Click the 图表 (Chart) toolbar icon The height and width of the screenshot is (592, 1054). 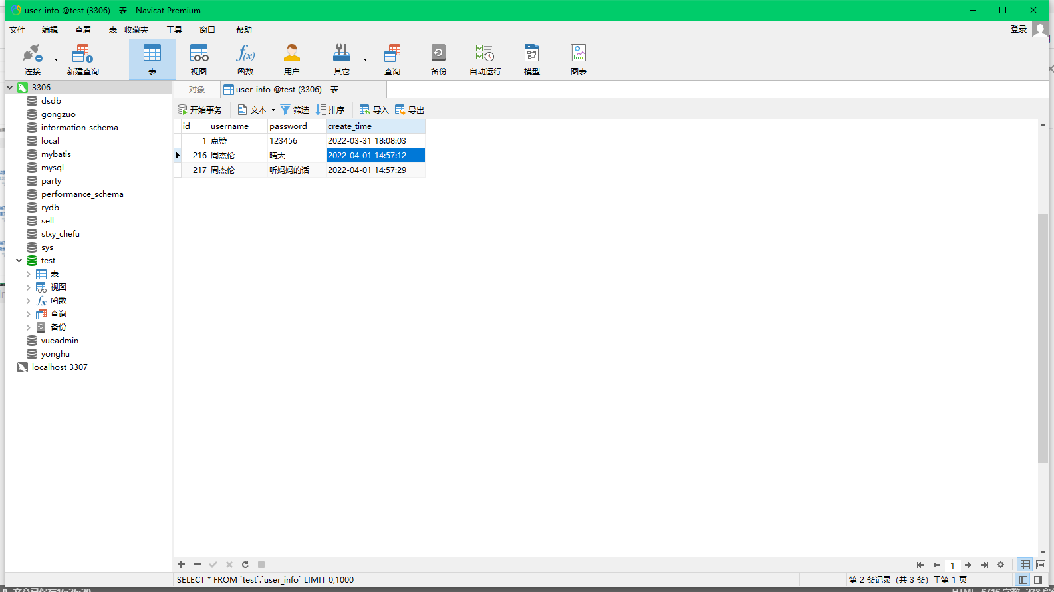click(578, 59)
